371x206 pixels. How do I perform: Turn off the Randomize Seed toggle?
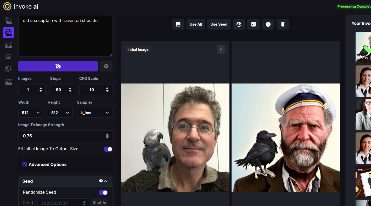click(x=103, y=193)
